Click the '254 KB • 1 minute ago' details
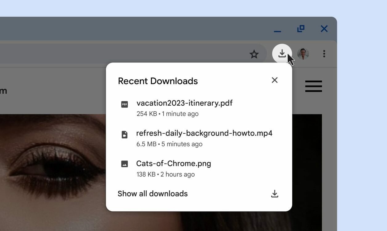The image size is (387, 231). (x=167, y=114)
